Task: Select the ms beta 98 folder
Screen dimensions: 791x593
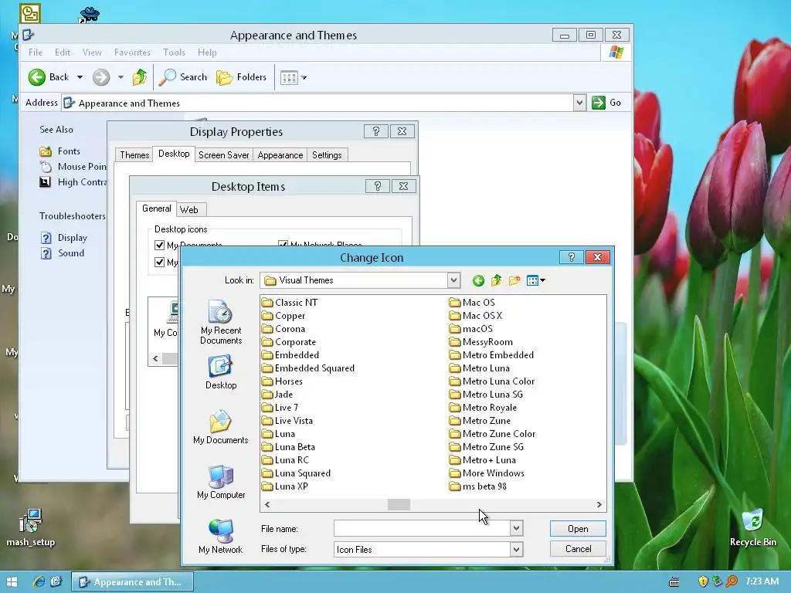Action: 477,486
